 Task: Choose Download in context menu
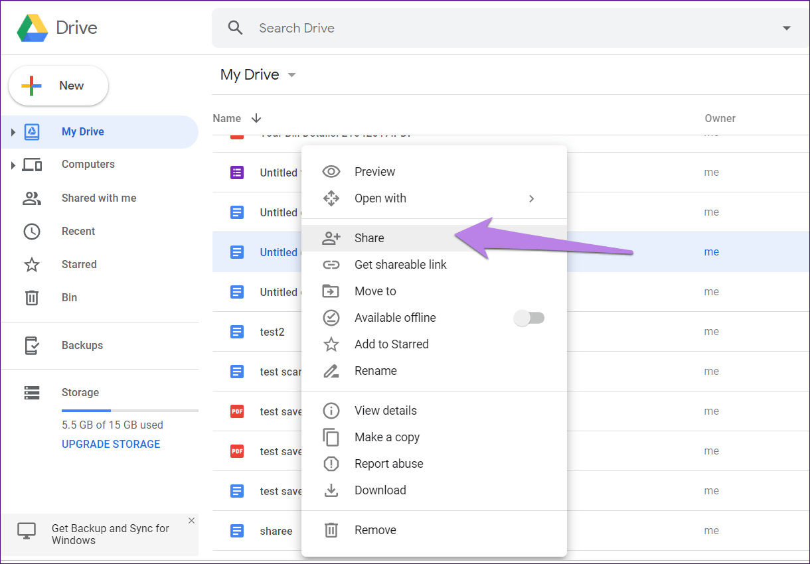(x=434, y=490)
